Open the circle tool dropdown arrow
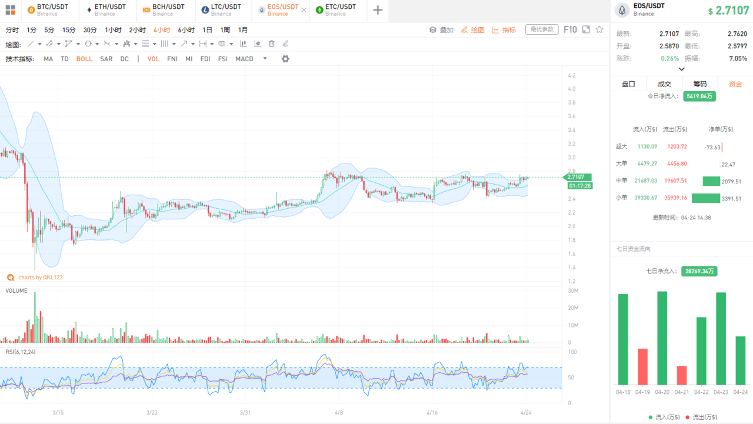Viewport: 753px width, 424px height. click(x=97, y=44)
